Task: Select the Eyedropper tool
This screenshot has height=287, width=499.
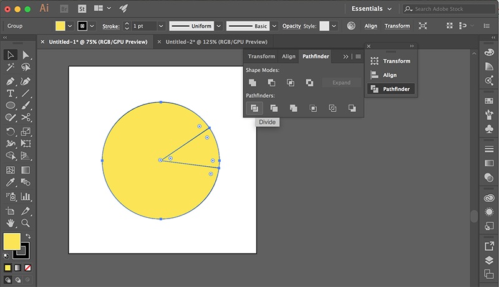Action: click(x=10, y=182)
